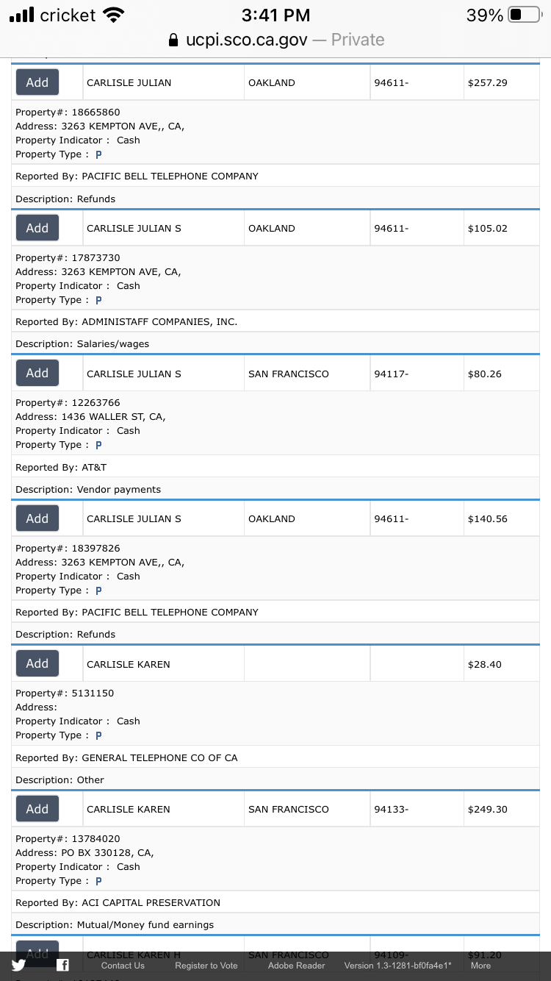Open Contact Us in footer
Viewport: 551px width, 981px height.
point(123,966)
